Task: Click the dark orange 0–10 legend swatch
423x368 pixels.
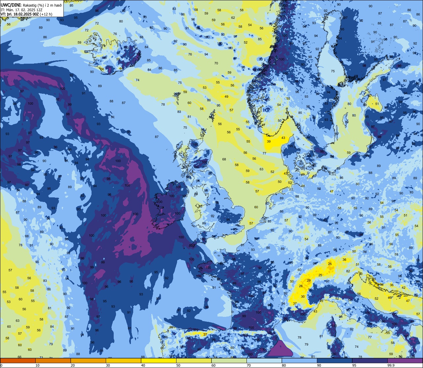Action: 18,360
